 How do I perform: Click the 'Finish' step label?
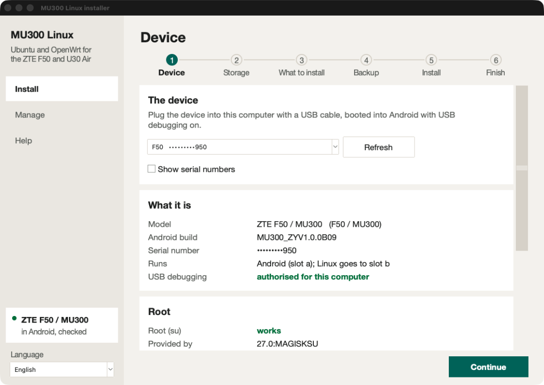[x=496, y=73]
